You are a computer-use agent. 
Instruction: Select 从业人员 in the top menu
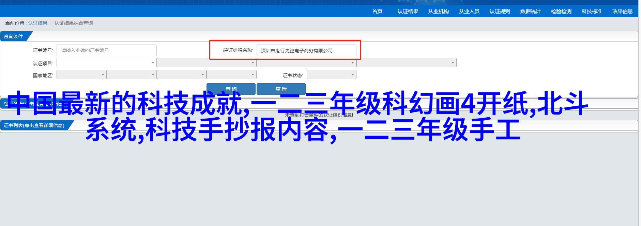(469, 12)
